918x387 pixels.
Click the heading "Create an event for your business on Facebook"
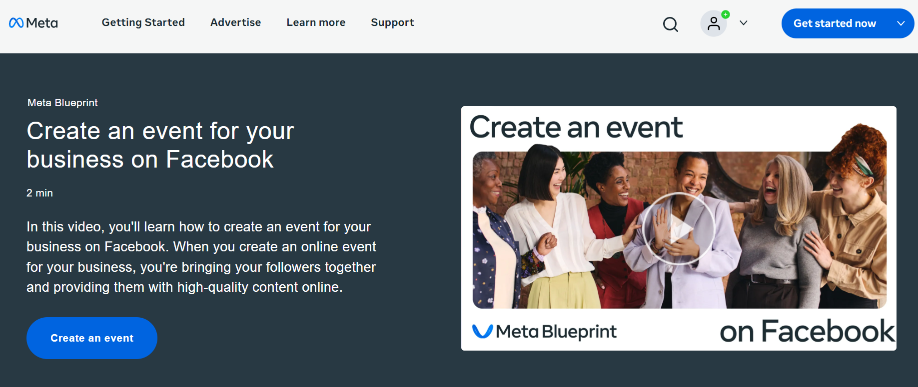coord(160,145)
